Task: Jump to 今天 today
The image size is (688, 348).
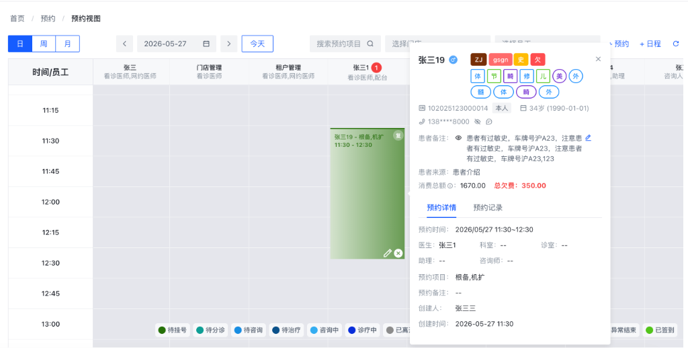Action: (257, 44)
